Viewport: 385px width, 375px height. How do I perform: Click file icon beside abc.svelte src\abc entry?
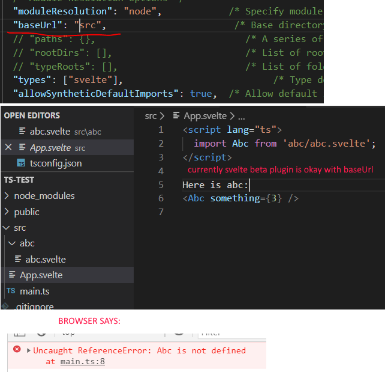click(x=22, y=131)
